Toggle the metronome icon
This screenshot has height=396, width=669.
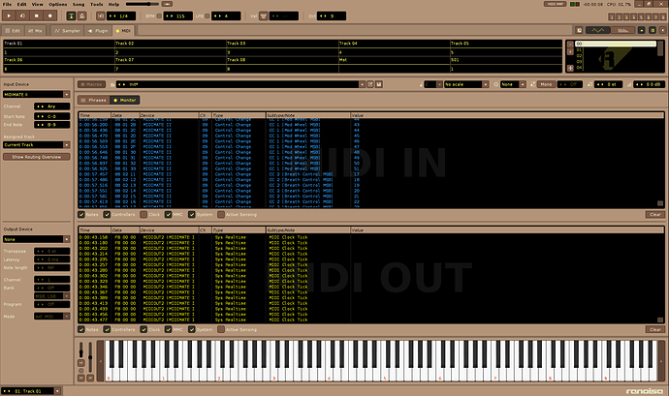point(81,16)
